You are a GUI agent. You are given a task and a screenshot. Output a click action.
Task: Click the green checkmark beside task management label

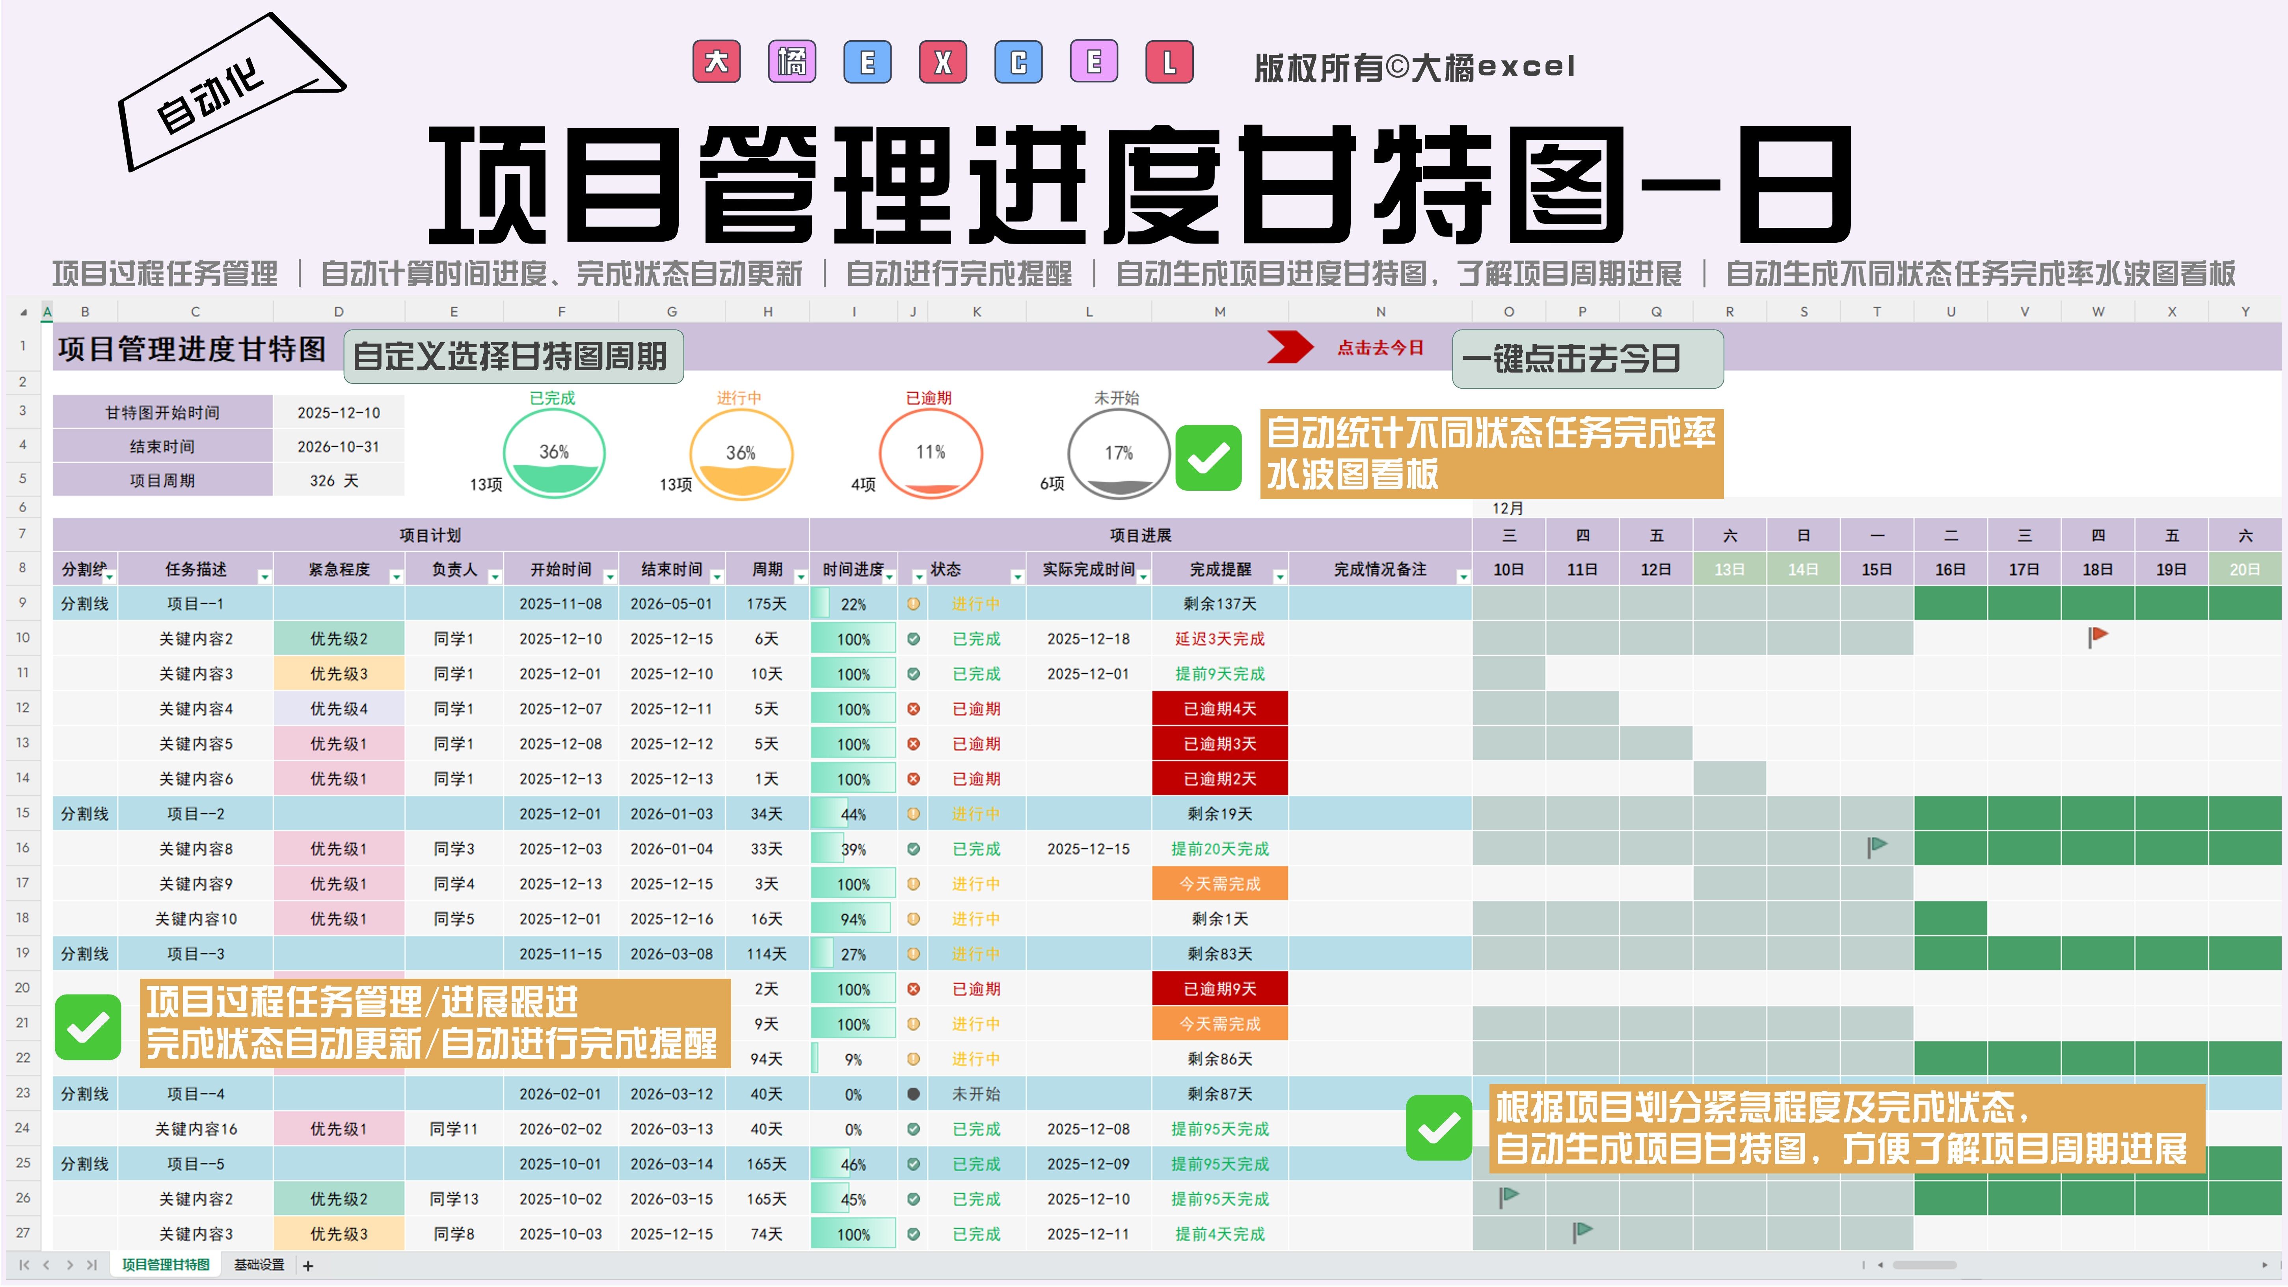87,1027
